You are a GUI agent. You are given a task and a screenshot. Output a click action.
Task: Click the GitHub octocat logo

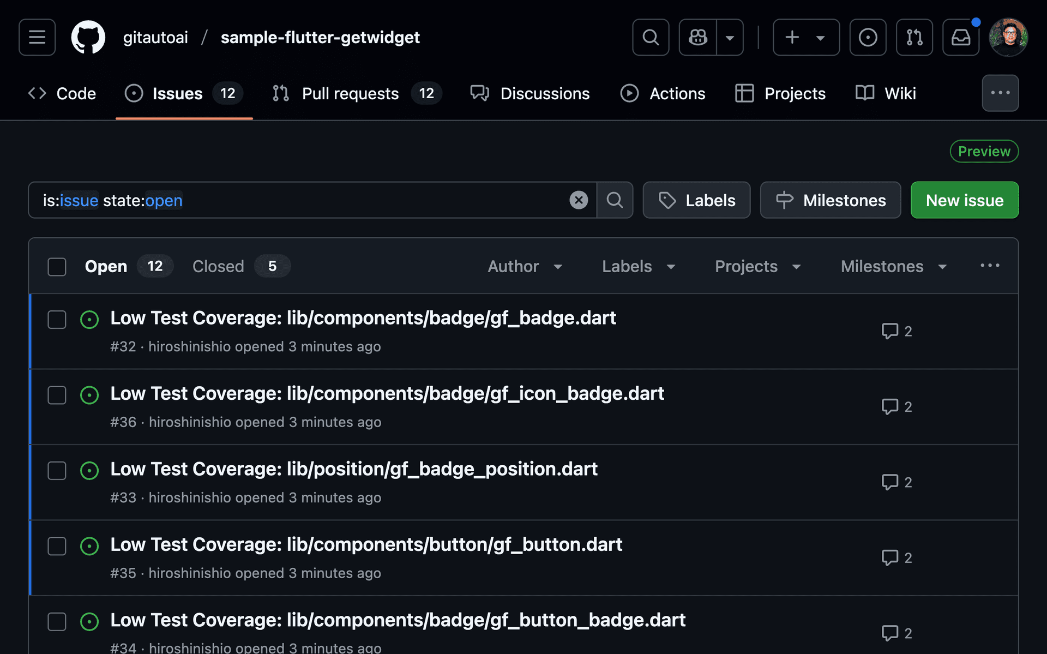[88, 37]
